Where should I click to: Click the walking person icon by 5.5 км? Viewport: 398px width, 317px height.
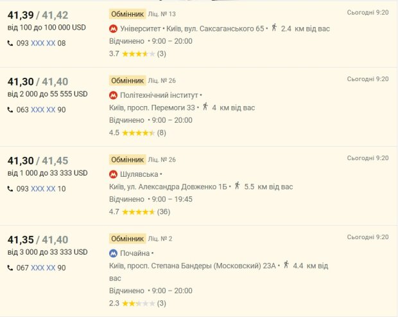pyautogui.click(x=237, y=186)
